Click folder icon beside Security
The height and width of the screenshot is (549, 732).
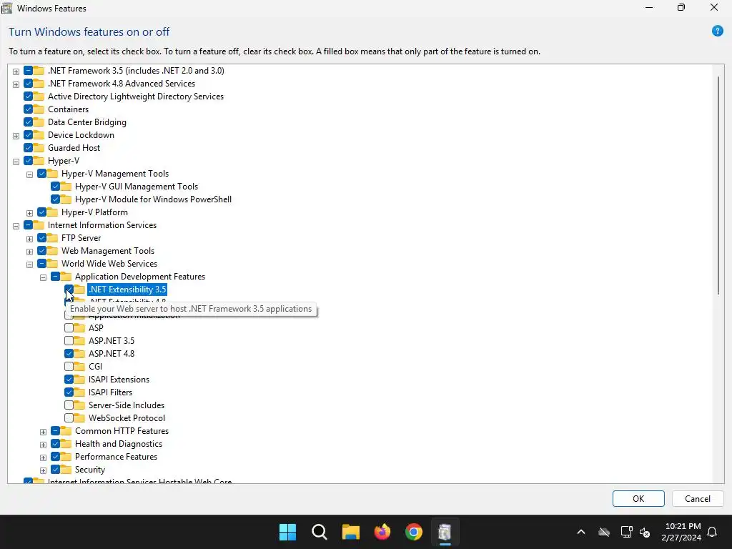[66, 469]
